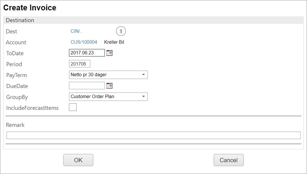This screenshot has width=307, height=174.
Task: Expand the GroupBy Customer Order Plan dropdown
Action: point(108,97)
